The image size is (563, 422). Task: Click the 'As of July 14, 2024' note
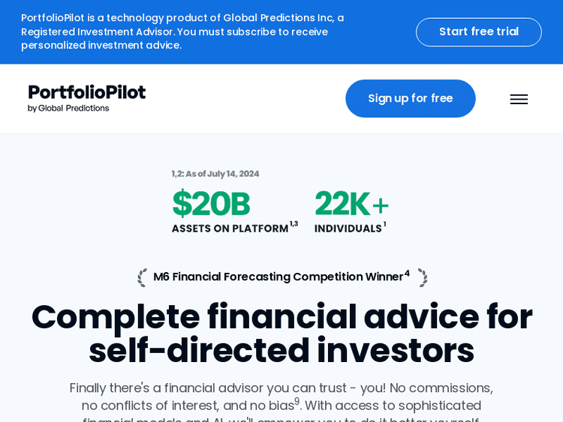click(215, 174)
